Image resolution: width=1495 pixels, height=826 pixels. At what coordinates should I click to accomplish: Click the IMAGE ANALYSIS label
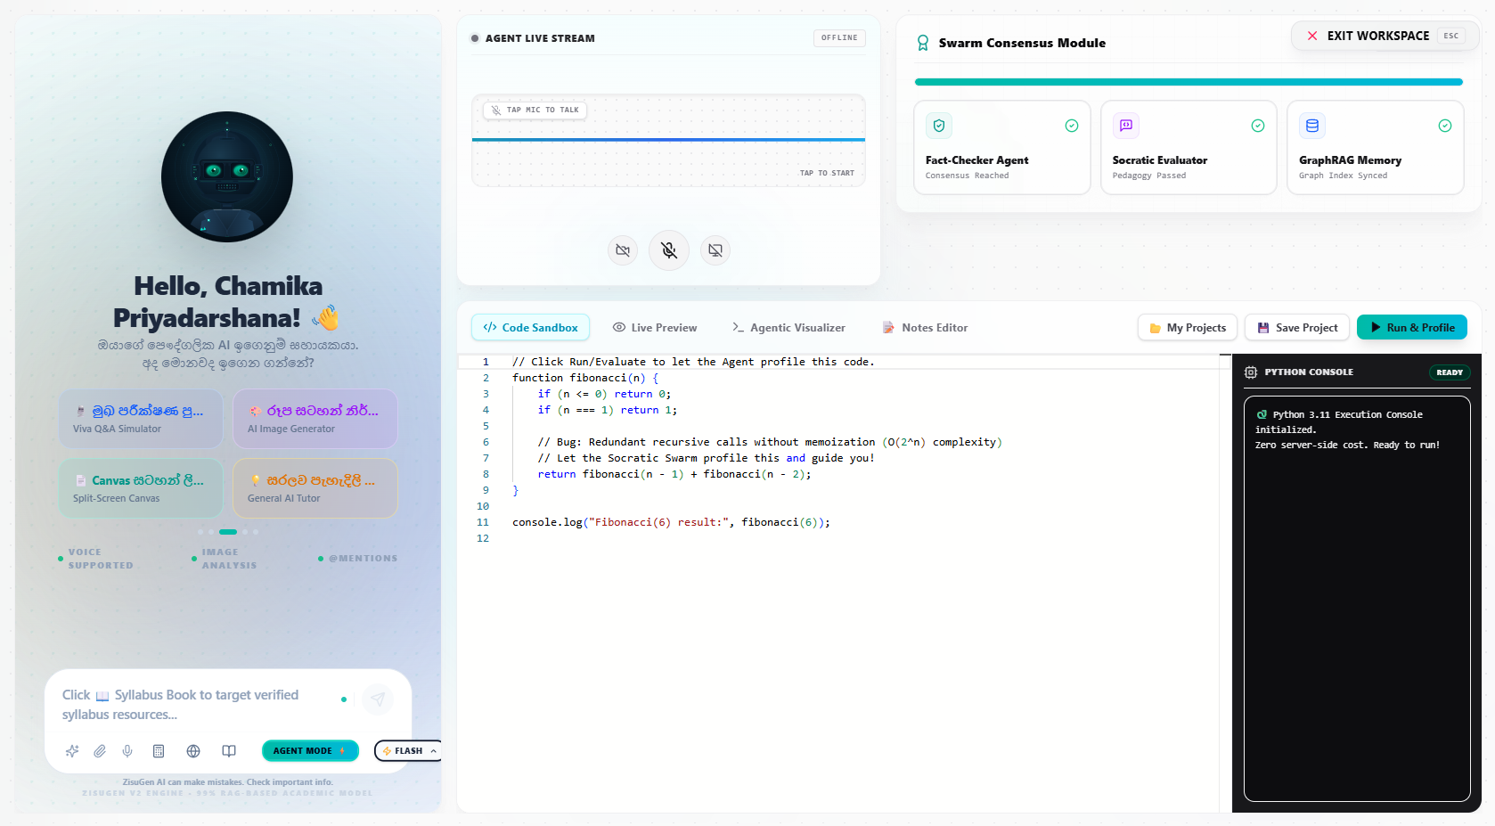point(229,559)
